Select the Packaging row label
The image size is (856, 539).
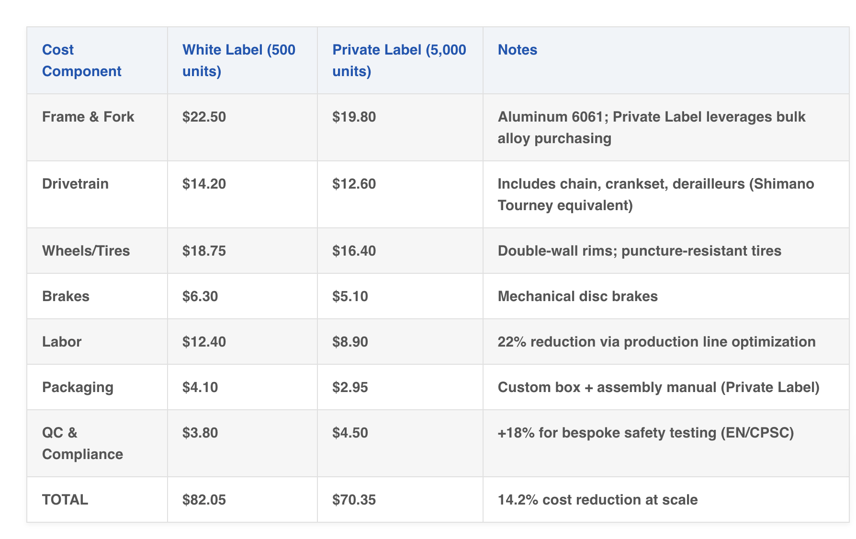78,387
